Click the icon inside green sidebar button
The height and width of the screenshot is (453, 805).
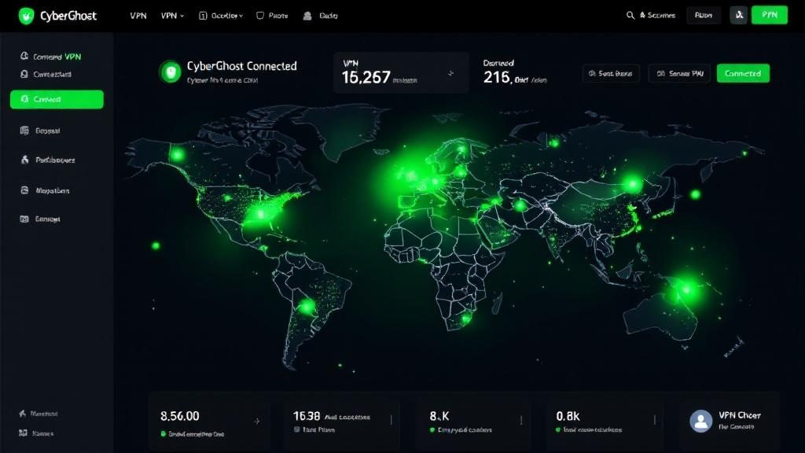point(24,99)
